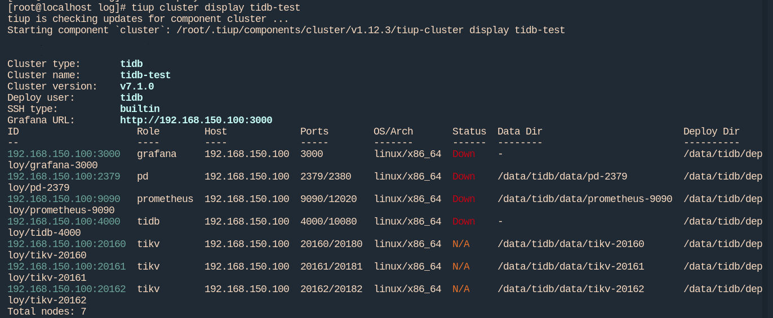
Task: Select node ID 192.168.150.100:20162
Action: [x=66, y=289]
